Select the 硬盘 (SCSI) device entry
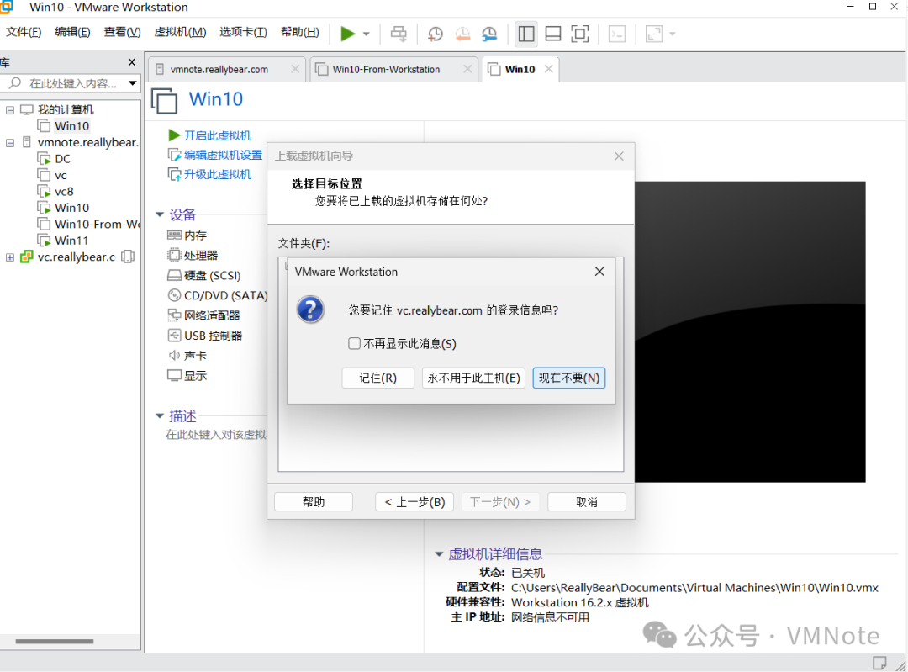 click(x=212, y=276)
